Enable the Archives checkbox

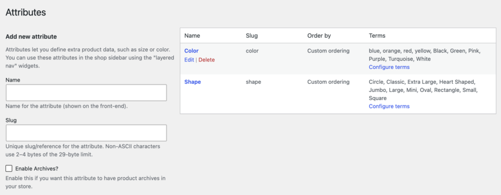click(x=9, y=169)
